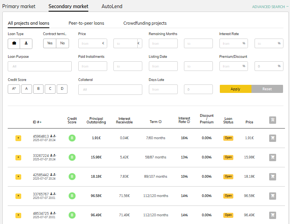Image resolution: width=290 pixels, height=224 pixels.
Task: Click the Price to input field
Action: coord(128,44)
